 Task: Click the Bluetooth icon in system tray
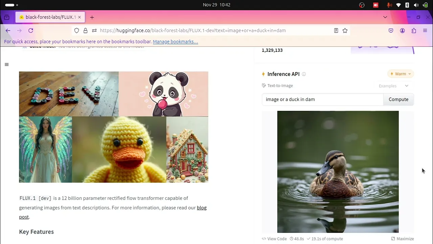coord(407,5)
